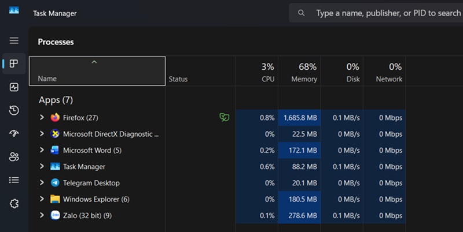Expand the Telegram Desktop process

click(x=42, y=182)
